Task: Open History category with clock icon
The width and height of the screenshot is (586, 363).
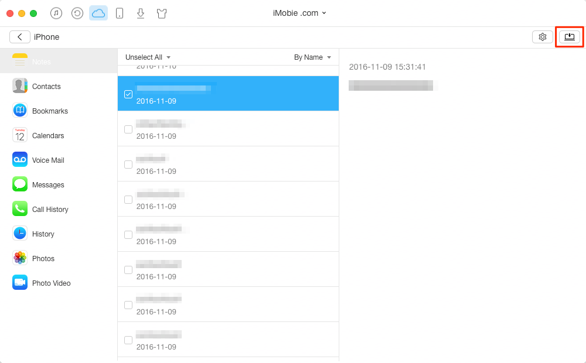Action: (x=59, y=234)
